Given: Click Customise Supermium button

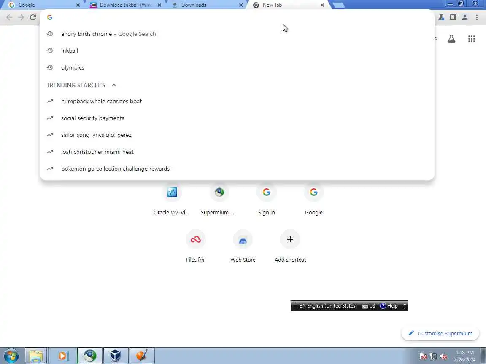Looking at the screenshot, I should pos(440,333).
